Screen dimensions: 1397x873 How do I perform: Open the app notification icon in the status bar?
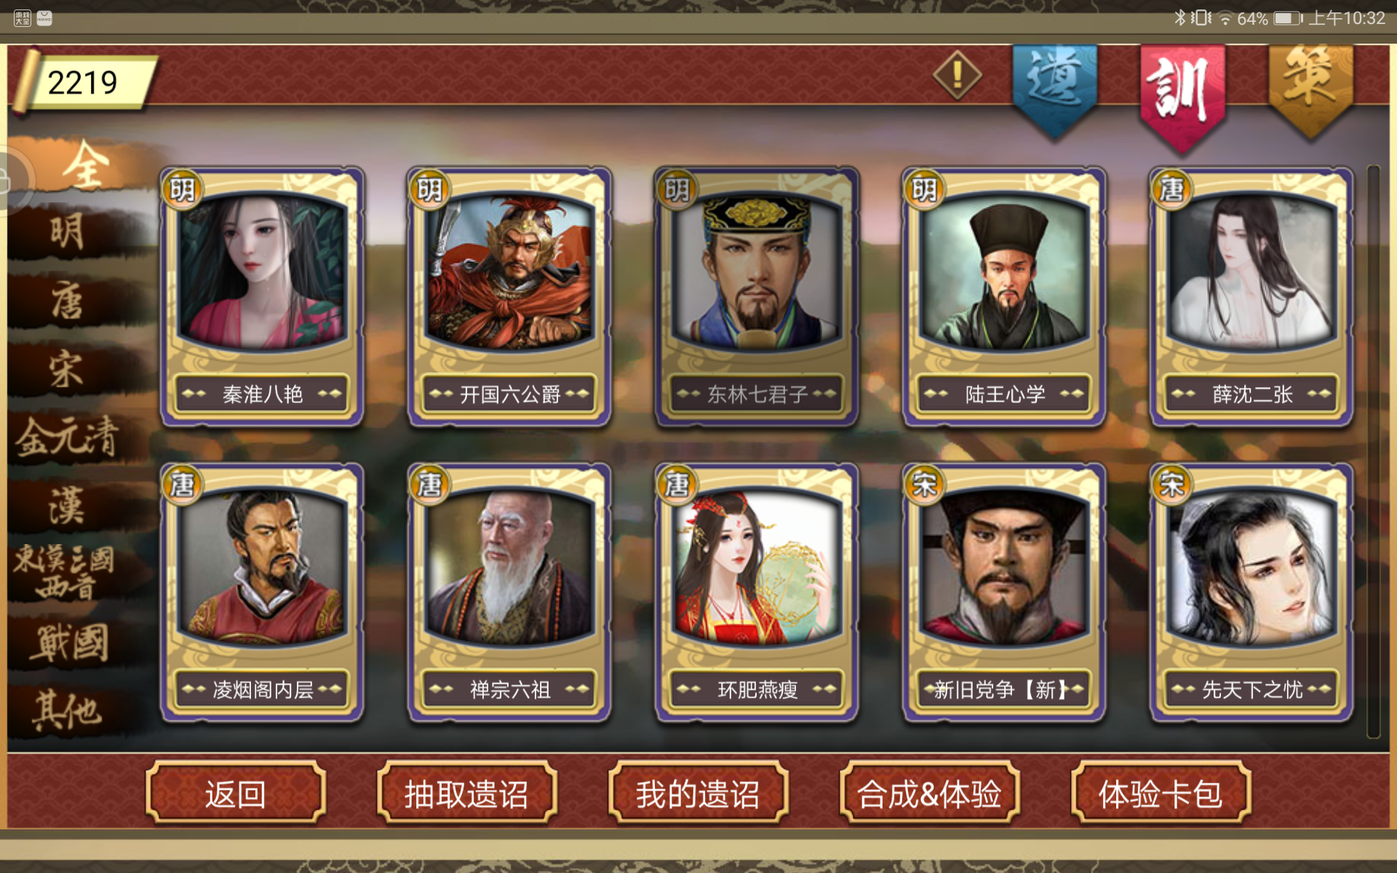click(22, 18)
